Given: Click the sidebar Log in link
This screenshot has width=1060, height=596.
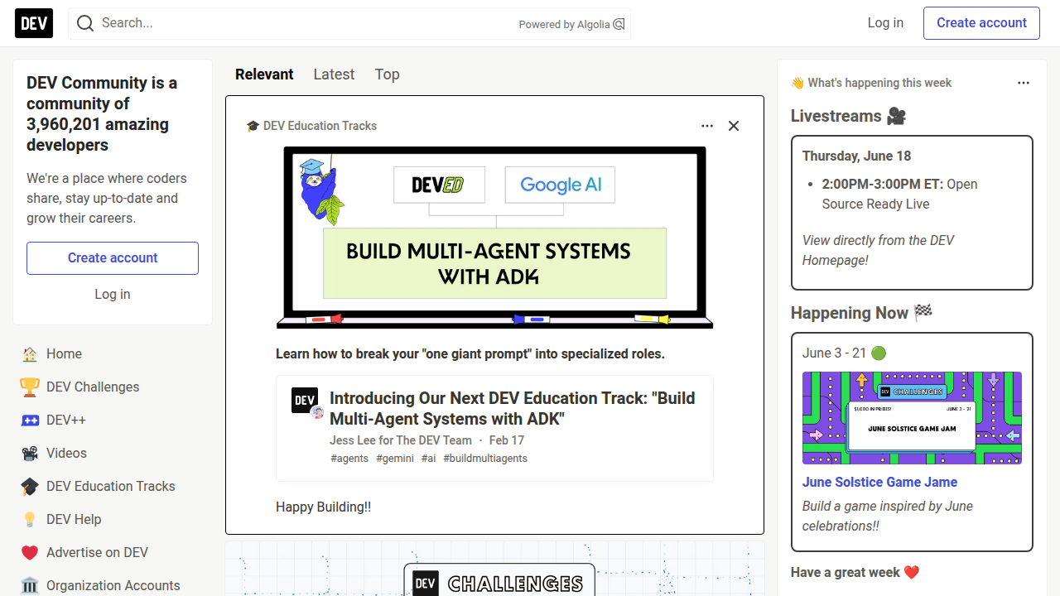Looking at the screenshot, I should pos(113,295).
